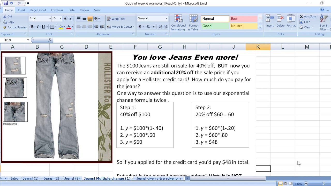Screen dimensions: 331x186
Task: Switch to the Jeans! (2) sheet tab
Action: click(x=51, y=179)
